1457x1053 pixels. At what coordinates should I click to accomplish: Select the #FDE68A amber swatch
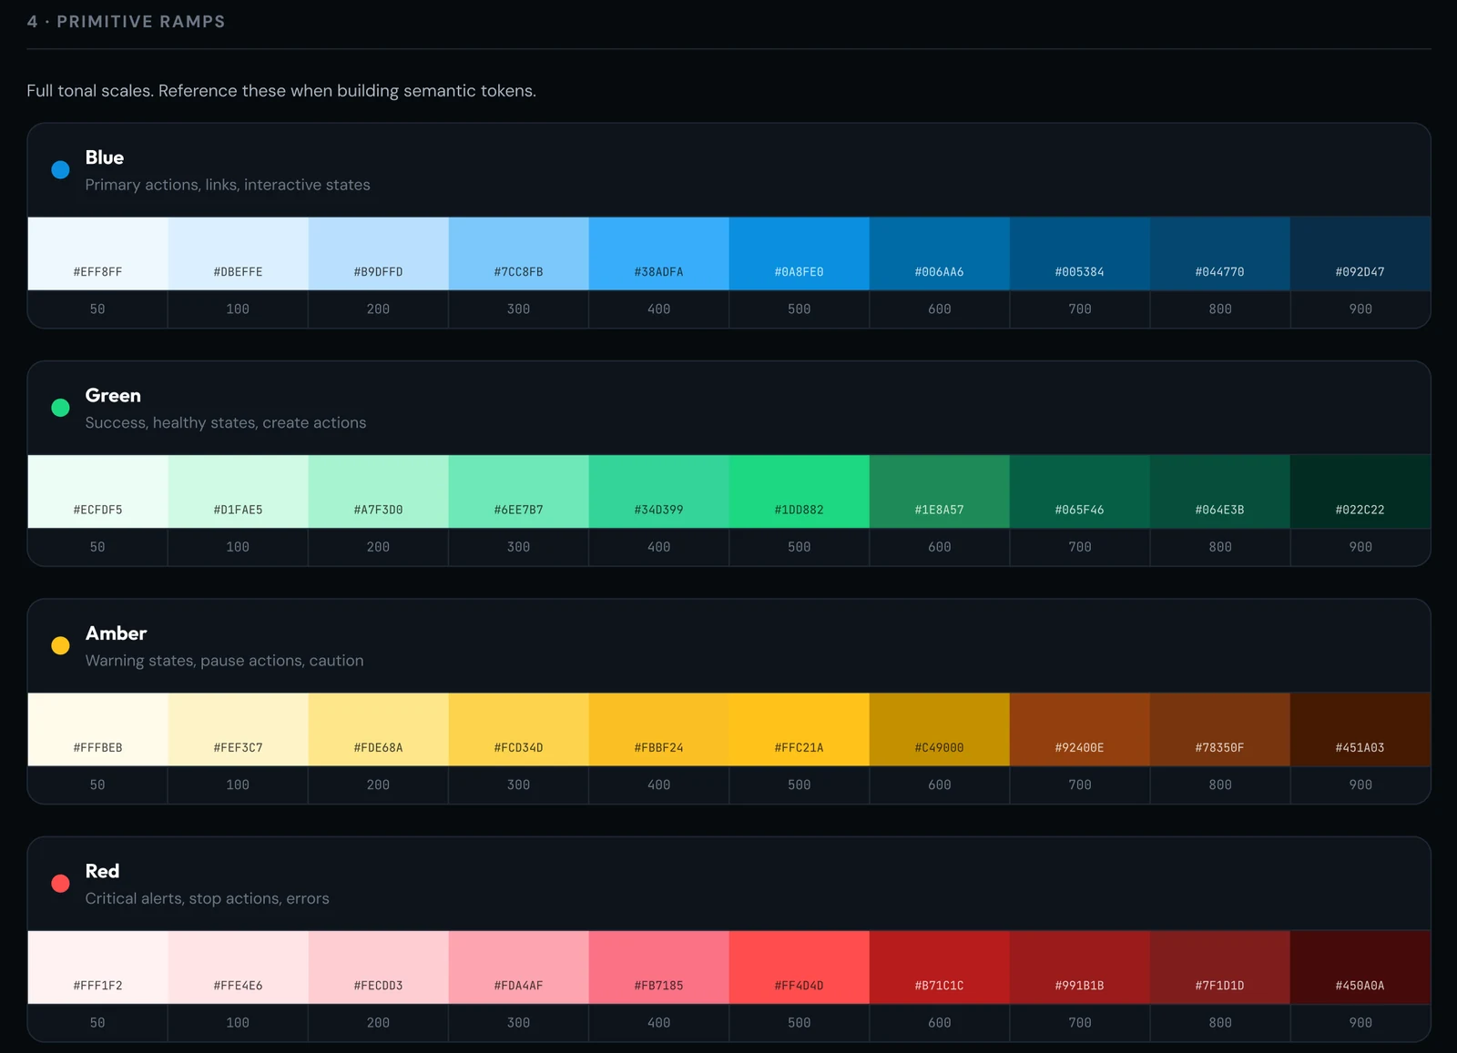tap(379, 730)
